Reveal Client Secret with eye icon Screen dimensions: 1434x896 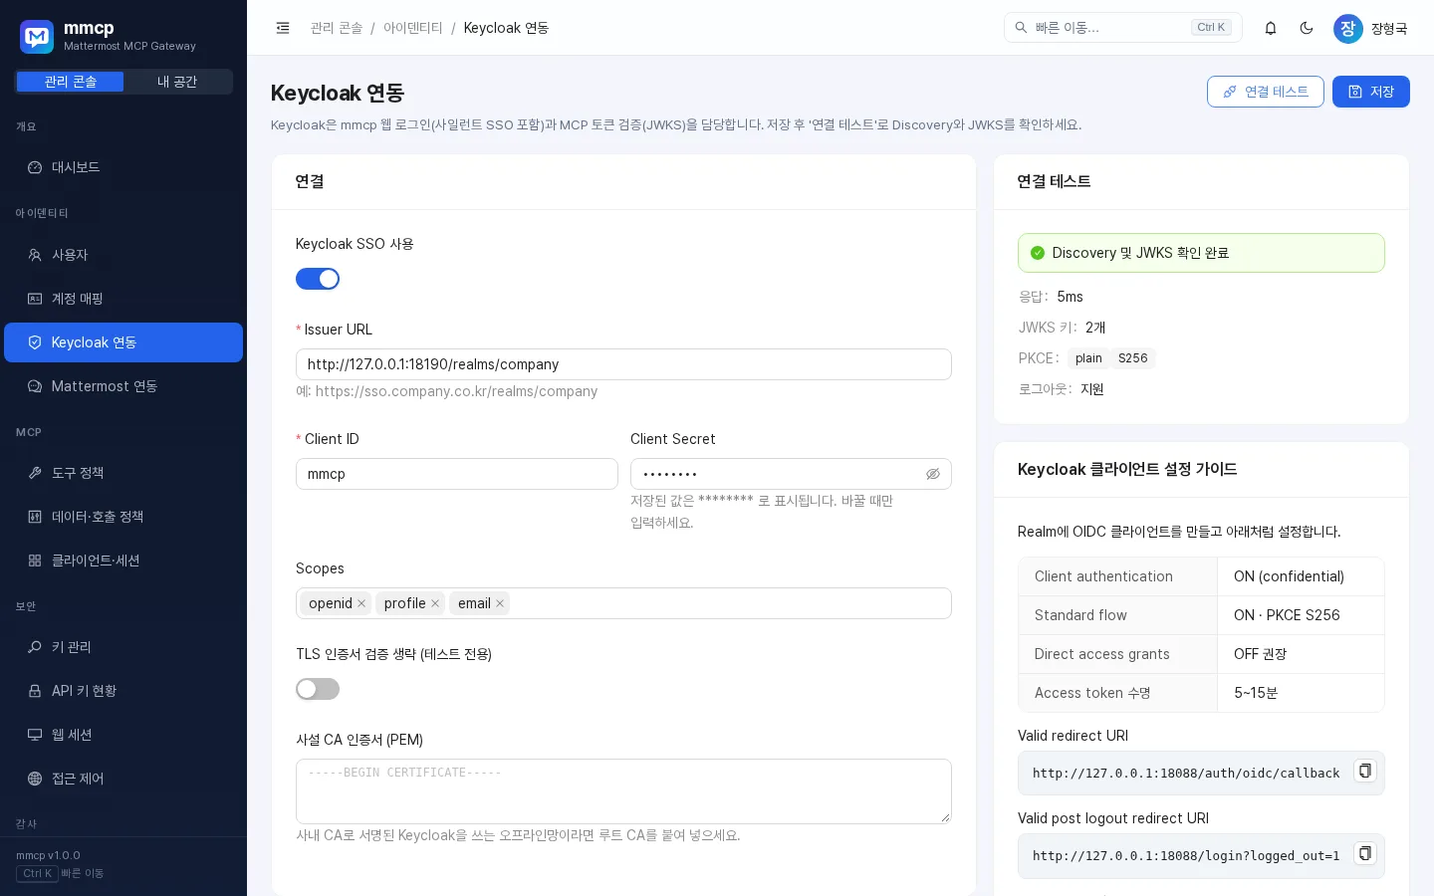tap(933, 474)
